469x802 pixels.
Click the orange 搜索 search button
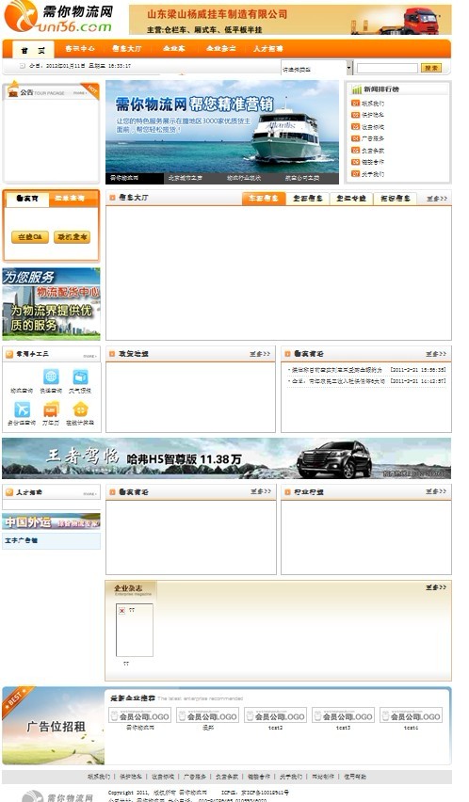pos(431,68)
